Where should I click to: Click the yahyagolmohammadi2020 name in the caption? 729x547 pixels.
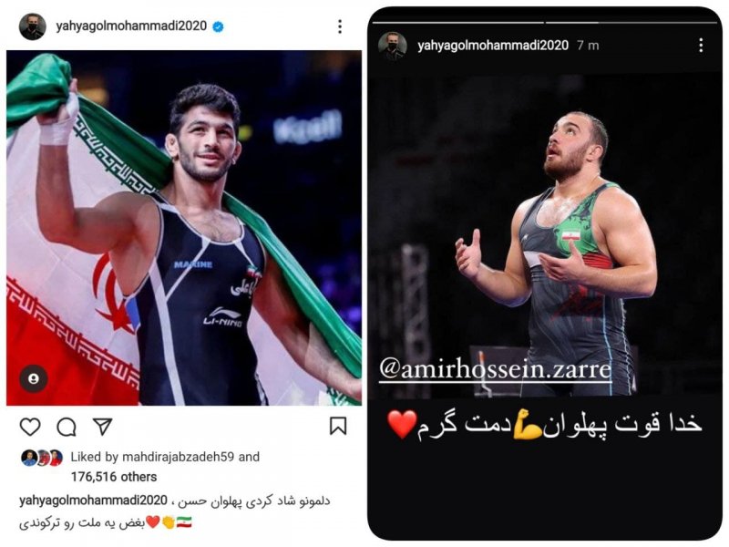[x=93, y=501]
